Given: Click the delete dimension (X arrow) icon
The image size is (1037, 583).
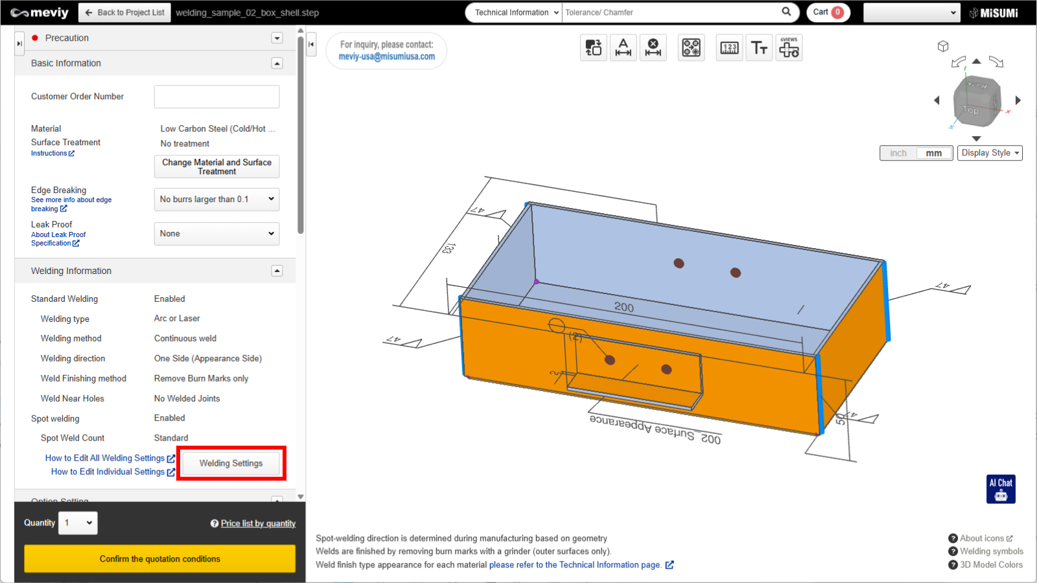Looking at the screenshot, I should [x=653, y=48].
